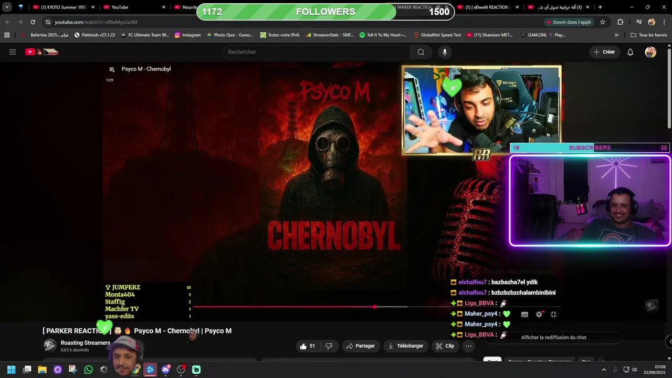Click Ouvrir dans l'appli button
Viewport: 672px width, 378px height.
point(569,22)
